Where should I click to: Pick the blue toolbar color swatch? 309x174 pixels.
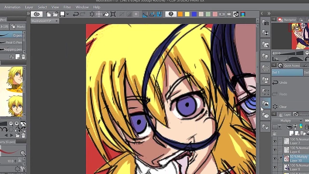point(194,14)
